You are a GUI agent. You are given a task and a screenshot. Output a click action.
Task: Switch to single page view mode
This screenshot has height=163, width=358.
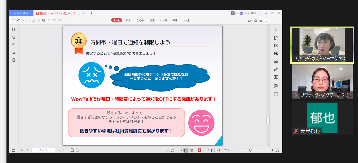186,150
